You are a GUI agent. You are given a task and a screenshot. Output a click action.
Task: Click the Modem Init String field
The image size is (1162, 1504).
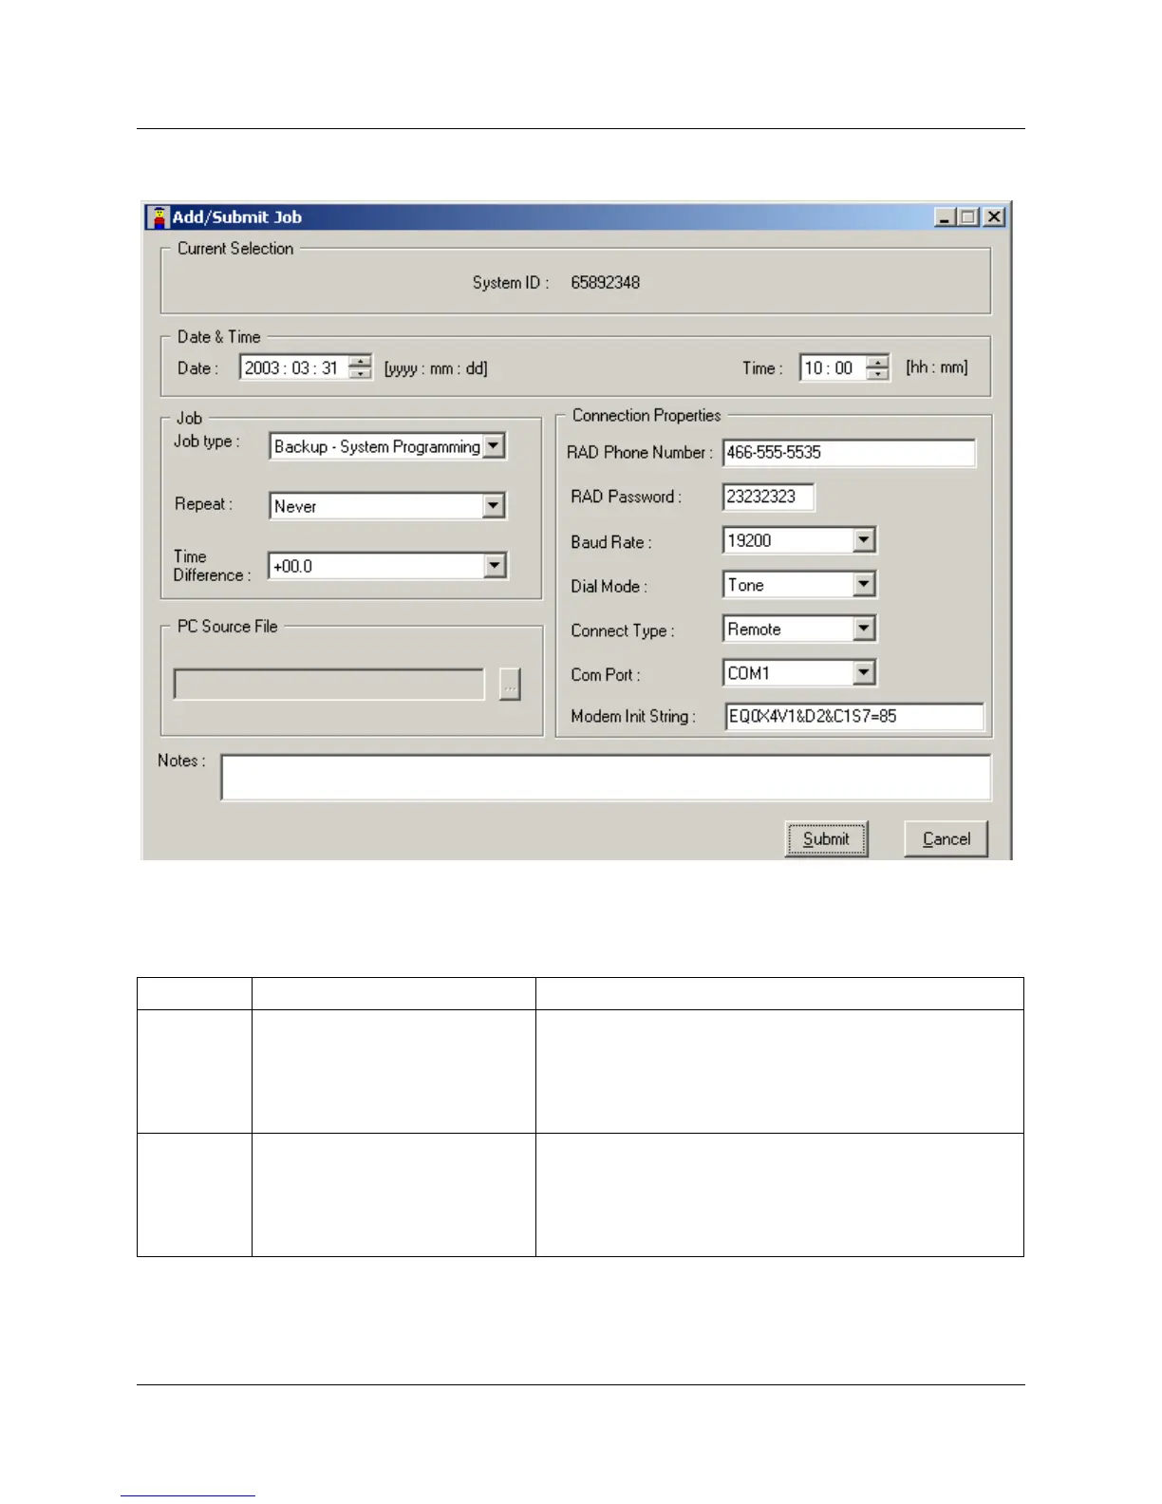click(x=854, y=717)
